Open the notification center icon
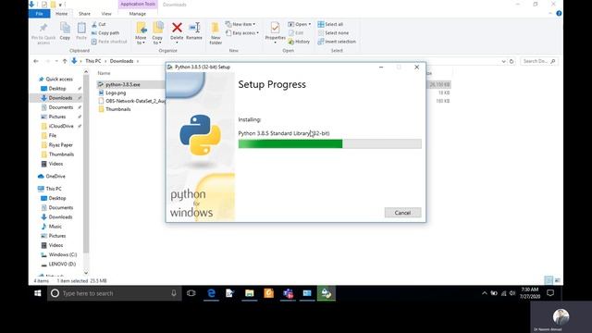The image size is (592, 333). (550, 293)
